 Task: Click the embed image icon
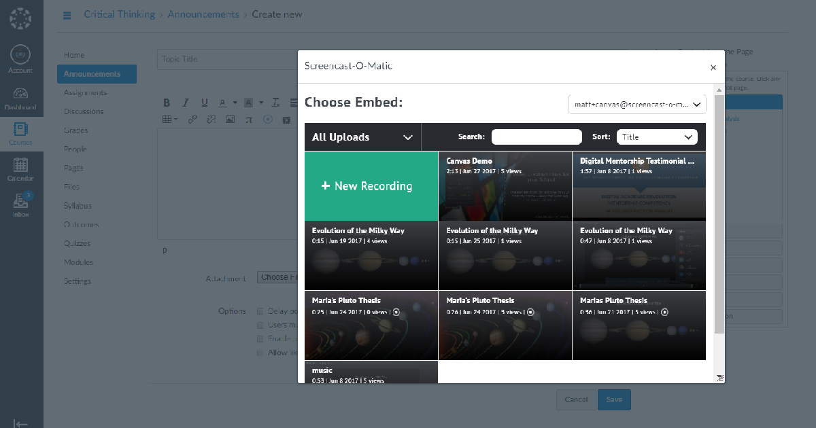[230, 120]
